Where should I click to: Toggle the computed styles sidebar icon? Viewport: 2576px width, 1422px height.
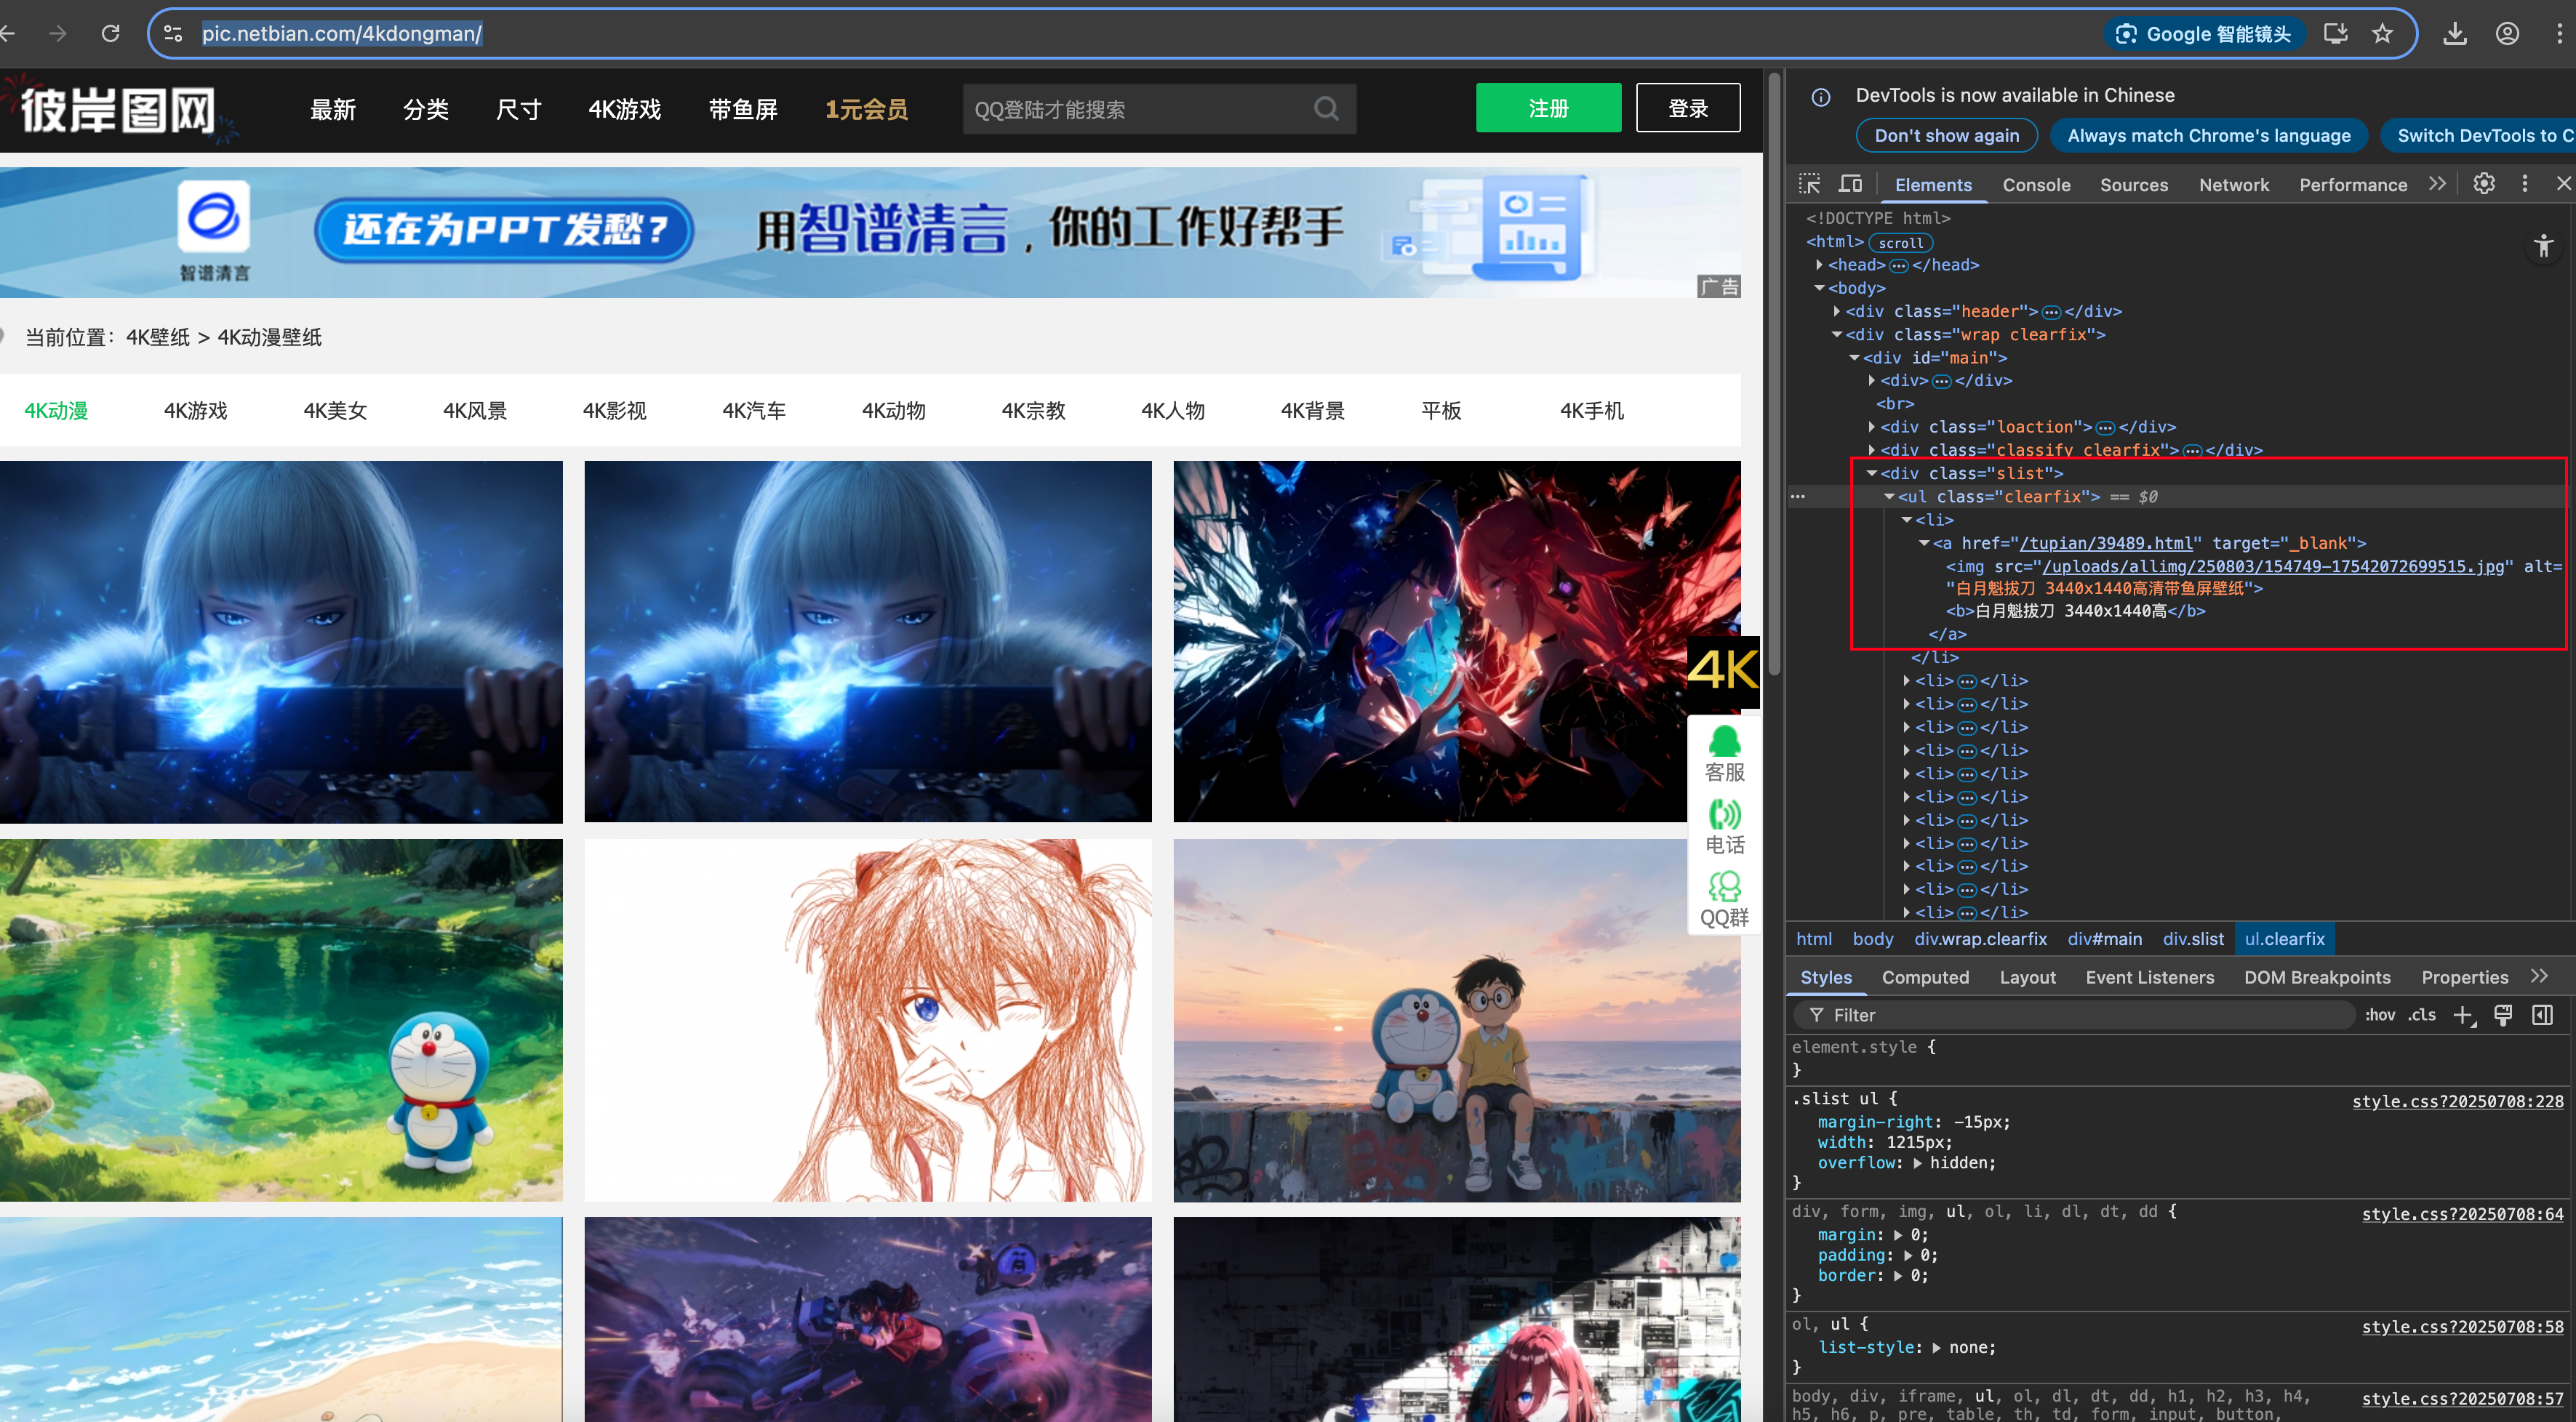(x=2542, y=1016)
